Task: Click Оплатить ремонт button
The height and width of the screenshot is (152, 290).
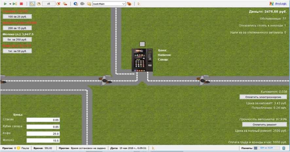Action: (264, 125)
